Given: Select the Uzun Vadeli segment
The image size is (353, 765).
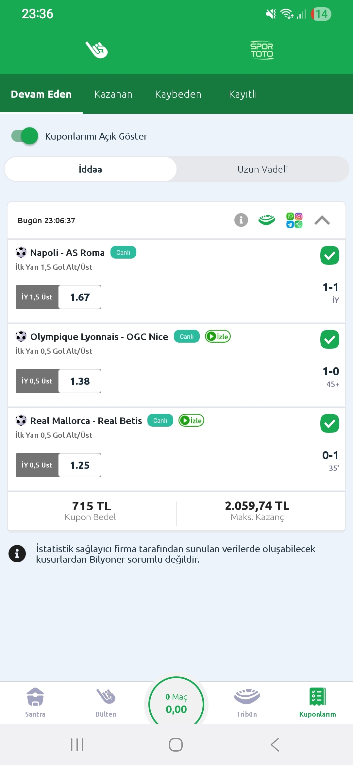Looking at the screenshot, I should 262,169.
